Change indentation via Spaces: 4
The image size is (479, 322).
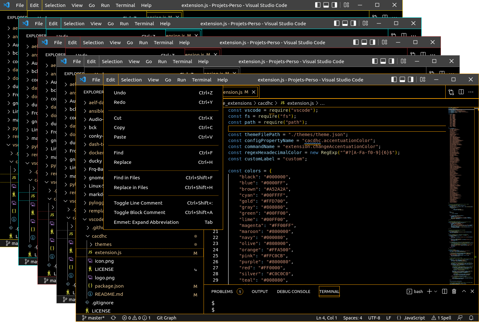pos(353,318)
